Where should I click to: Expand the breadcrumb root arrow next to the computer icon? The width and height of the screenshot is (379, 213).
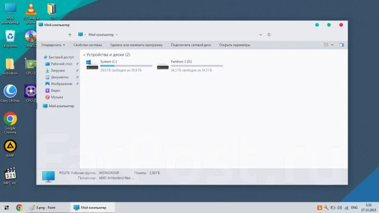coord(85,35)
